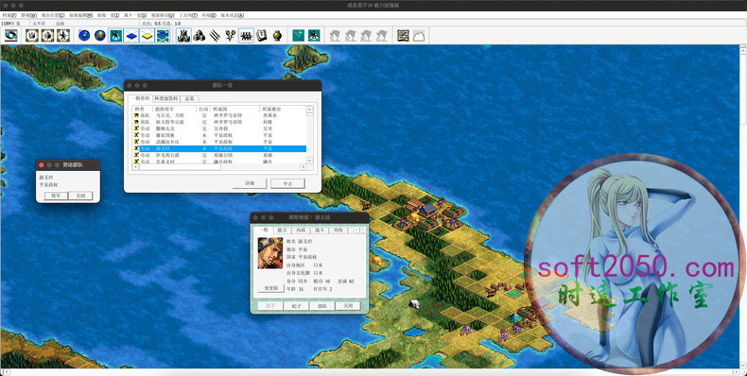Viewport: 747px width, 376px height.
Task: Click the three-arrows icon in toolbar
Action: pos(215,36)
